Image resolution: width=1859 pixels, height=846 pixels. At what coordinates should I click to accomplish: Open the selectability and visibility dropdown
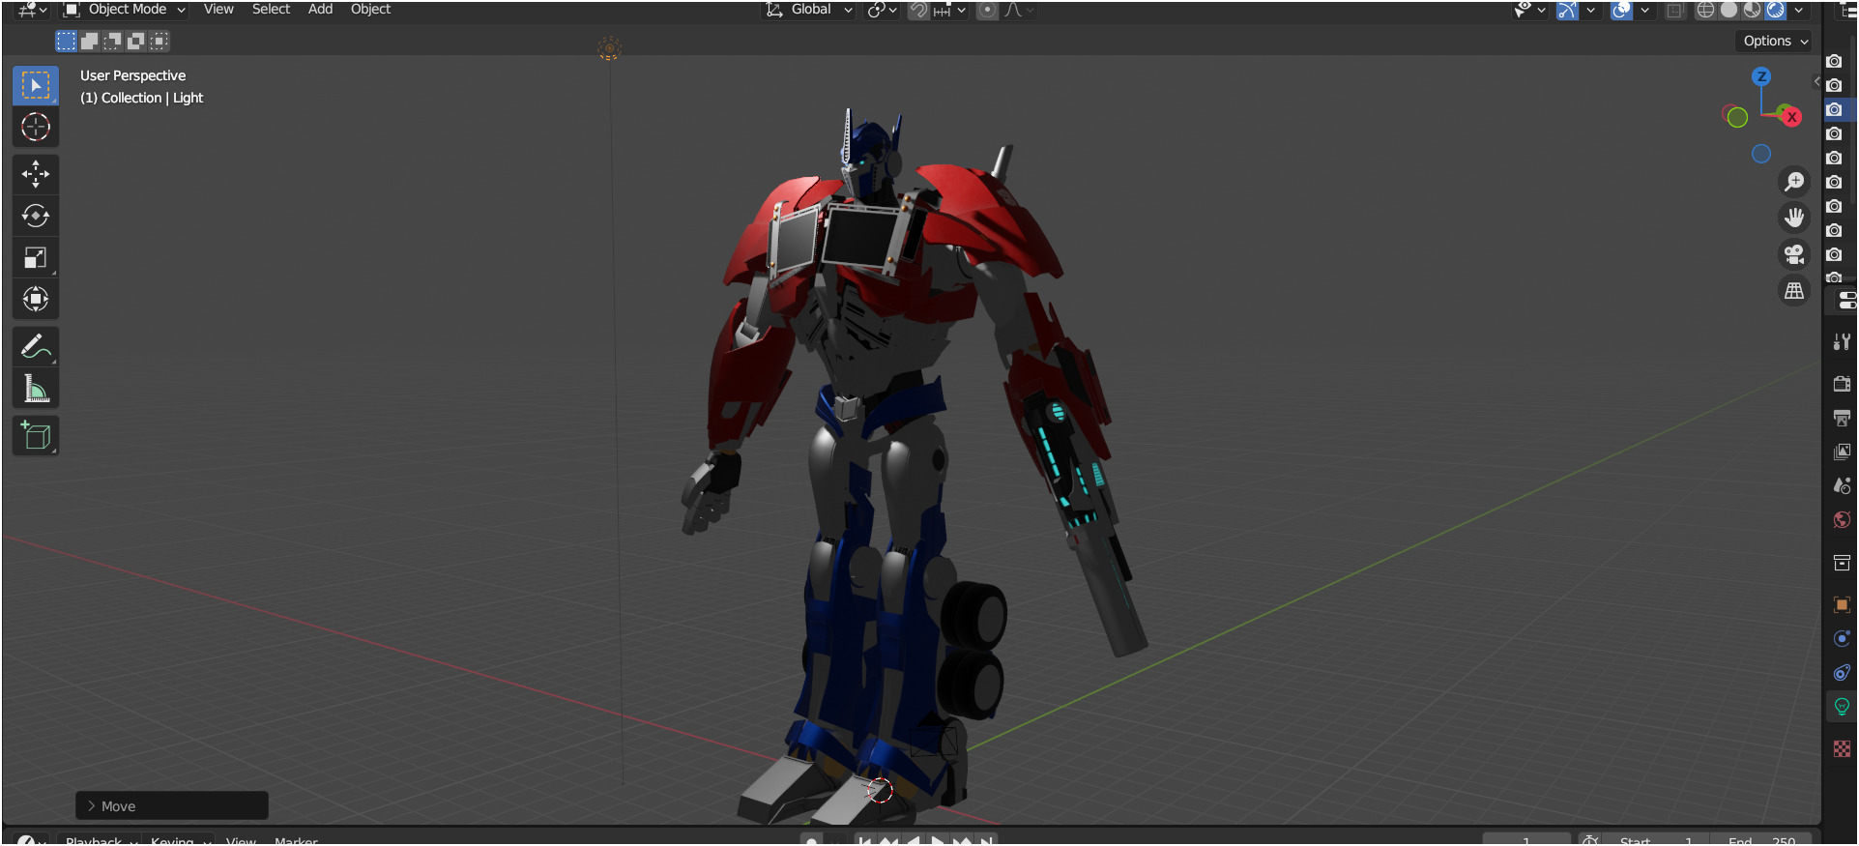[1529, 10]
